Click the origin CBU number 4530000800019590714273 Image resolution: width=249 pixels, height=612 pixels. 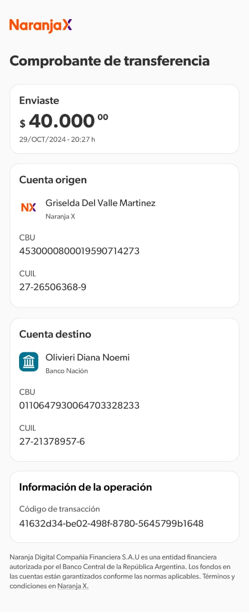[79, 251]
